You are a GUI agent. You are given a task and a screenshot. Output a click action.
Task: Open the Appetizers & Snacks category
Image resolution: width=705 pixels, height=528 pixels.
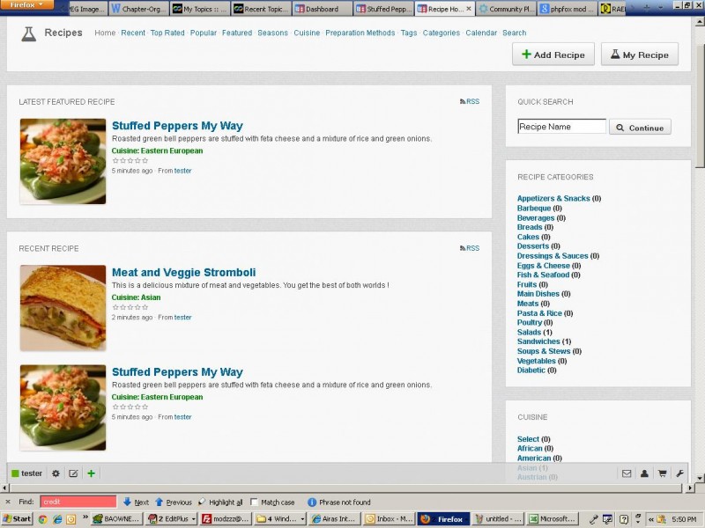(553, 199)
